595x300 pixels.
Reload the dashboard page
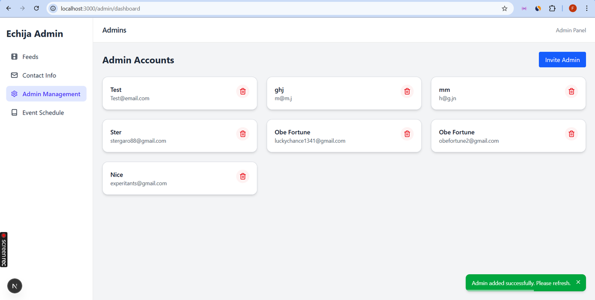pos(36,8)
